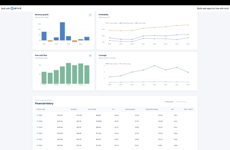
Task: Click the '$98.8B' cell
Action: click(x=98, y=115)
